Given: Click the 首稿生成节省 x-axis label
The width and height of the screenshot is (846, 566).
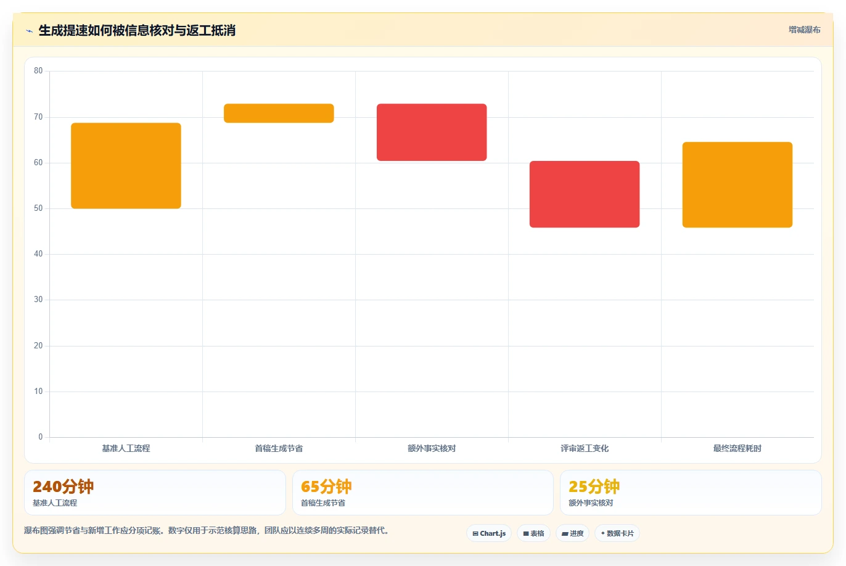Looking at the screenshot, I should tap(279, 448).
